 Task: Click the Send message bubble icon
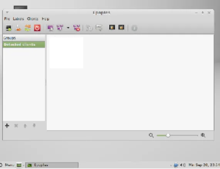point(99,28)
